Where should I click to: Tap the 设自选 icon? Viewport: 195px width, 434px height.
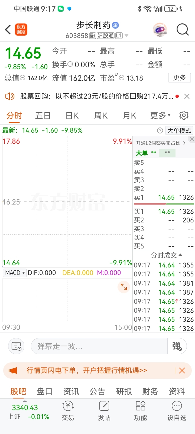177,406
